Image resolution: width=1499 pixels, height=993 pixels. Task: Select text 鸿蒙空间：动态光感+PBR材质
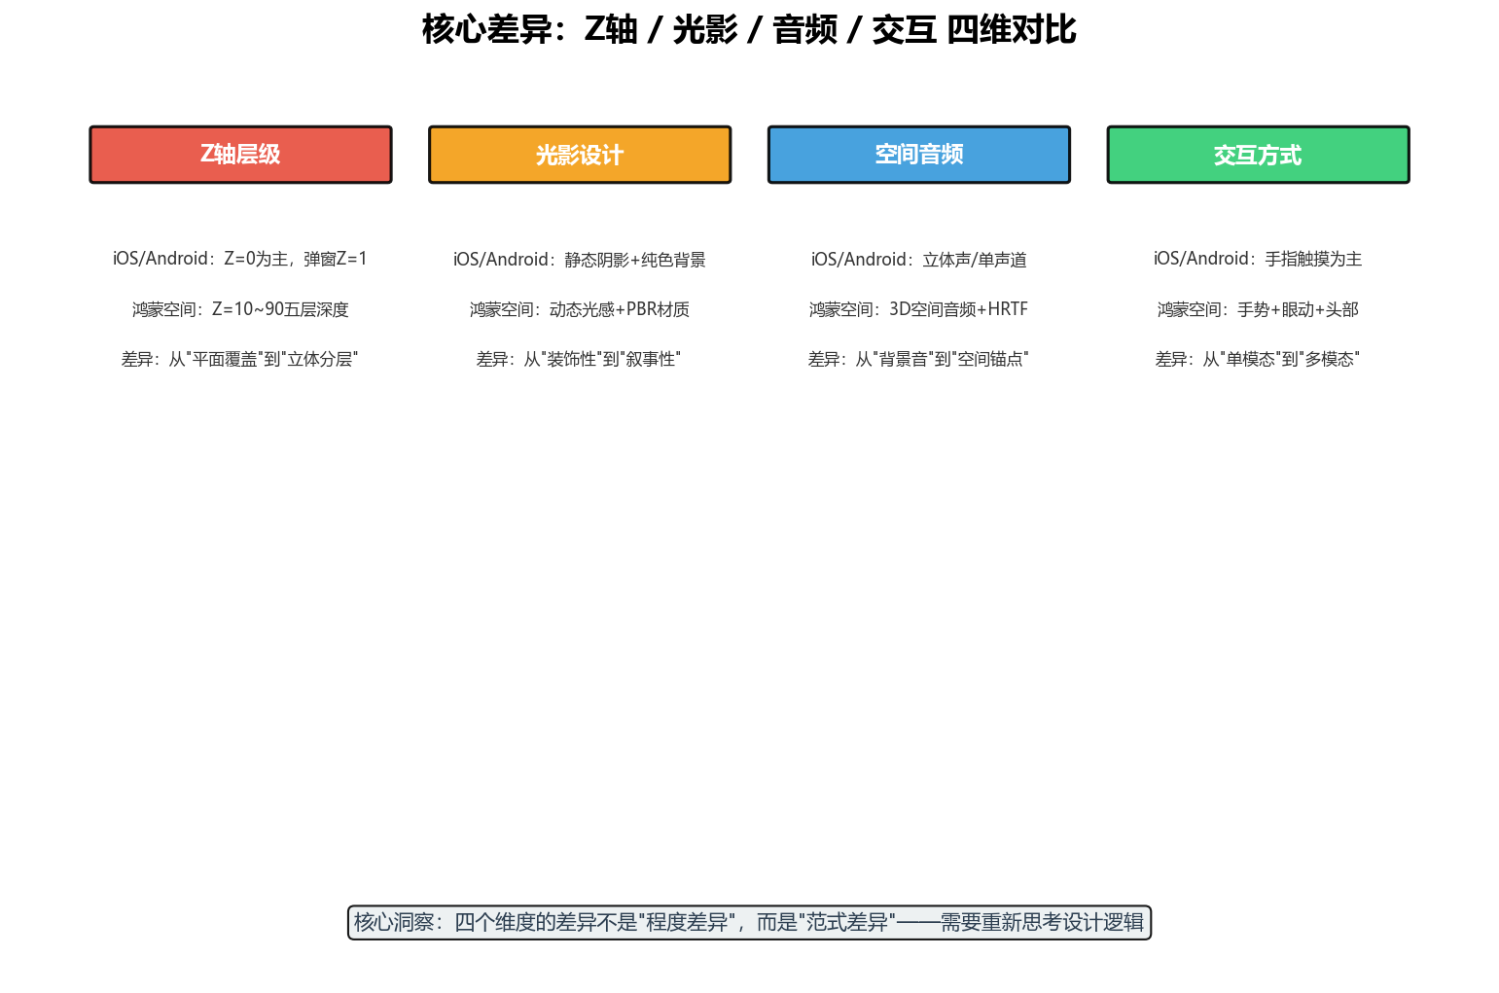(x=580, y=309)
